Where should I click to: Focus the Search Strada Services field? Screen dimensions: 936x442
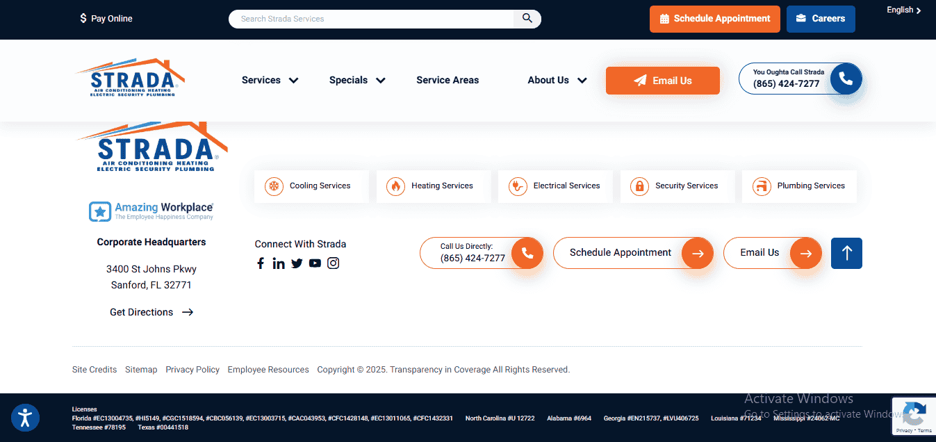pyautogui.click(x=372, y=19)
